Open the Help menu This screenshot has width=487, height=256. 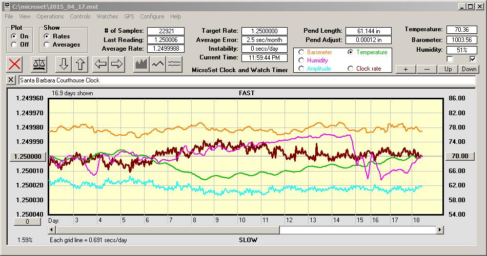coord(175,16)
